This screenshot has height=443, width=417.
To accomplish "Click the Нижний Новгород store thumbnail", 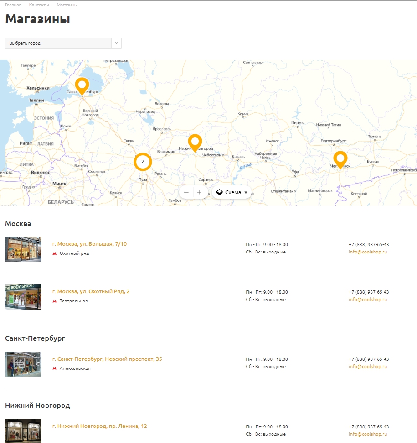I will point(23,431).
